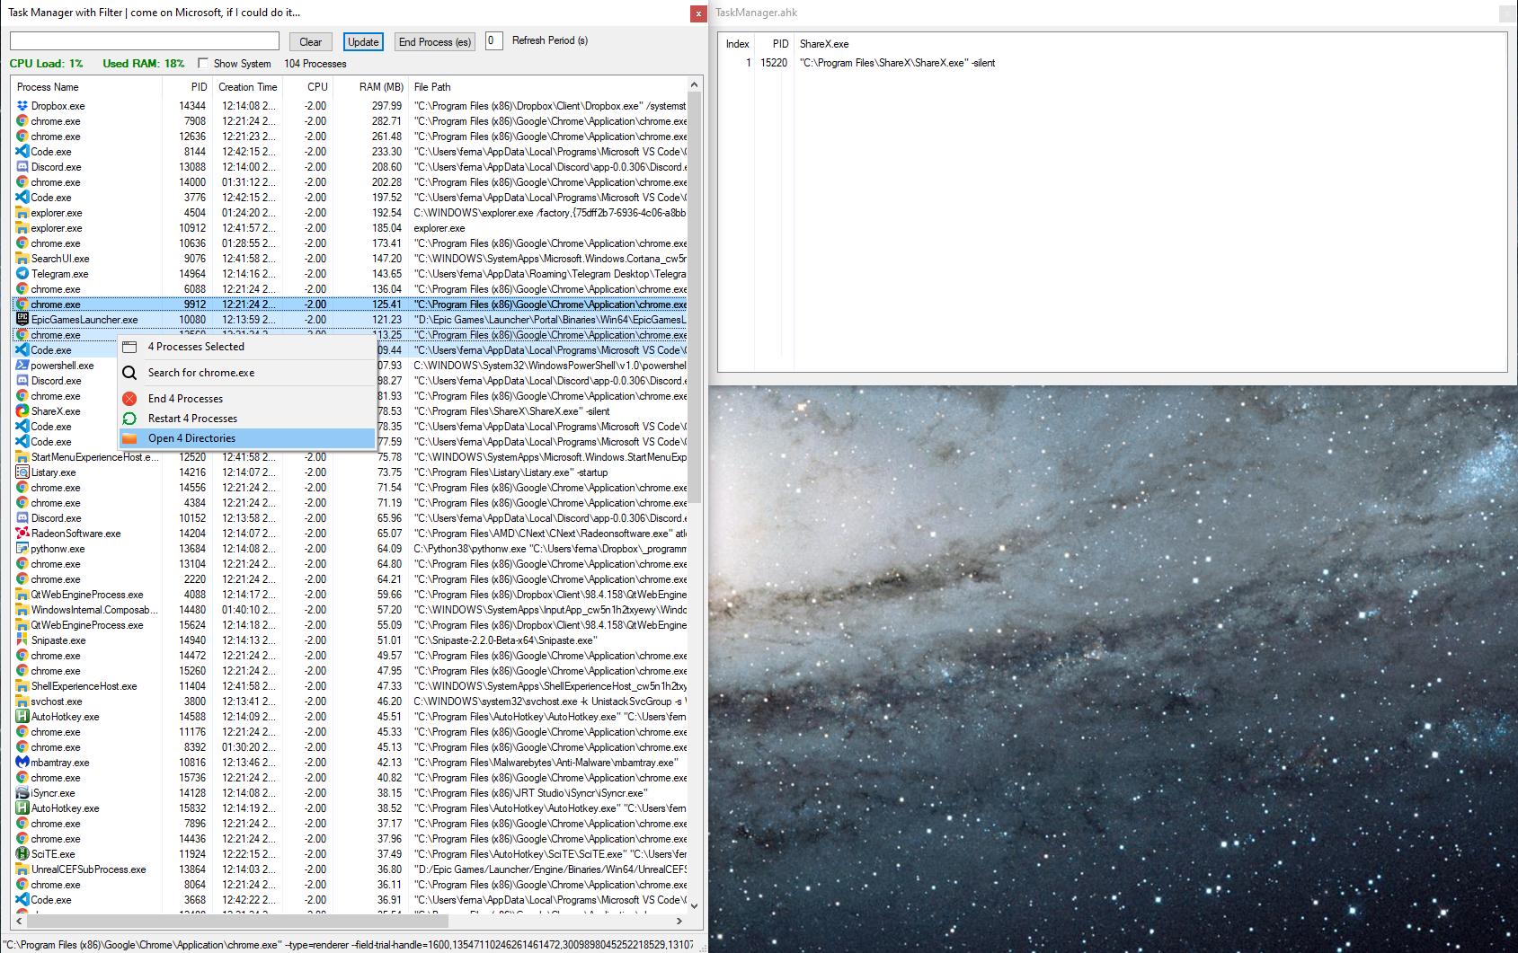Screen dimensions: 1518x953
Task: Click the green Restart 4 Processes icon
Action: point(129,419)
